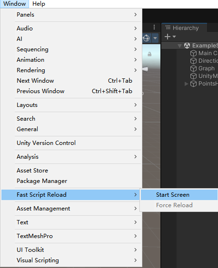
Task: Toggle the scene view lock icon
Action: point(149,54)
